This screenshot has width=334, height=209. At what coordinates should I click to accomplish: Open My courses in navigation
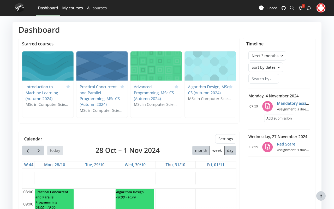tap(73, 8)
